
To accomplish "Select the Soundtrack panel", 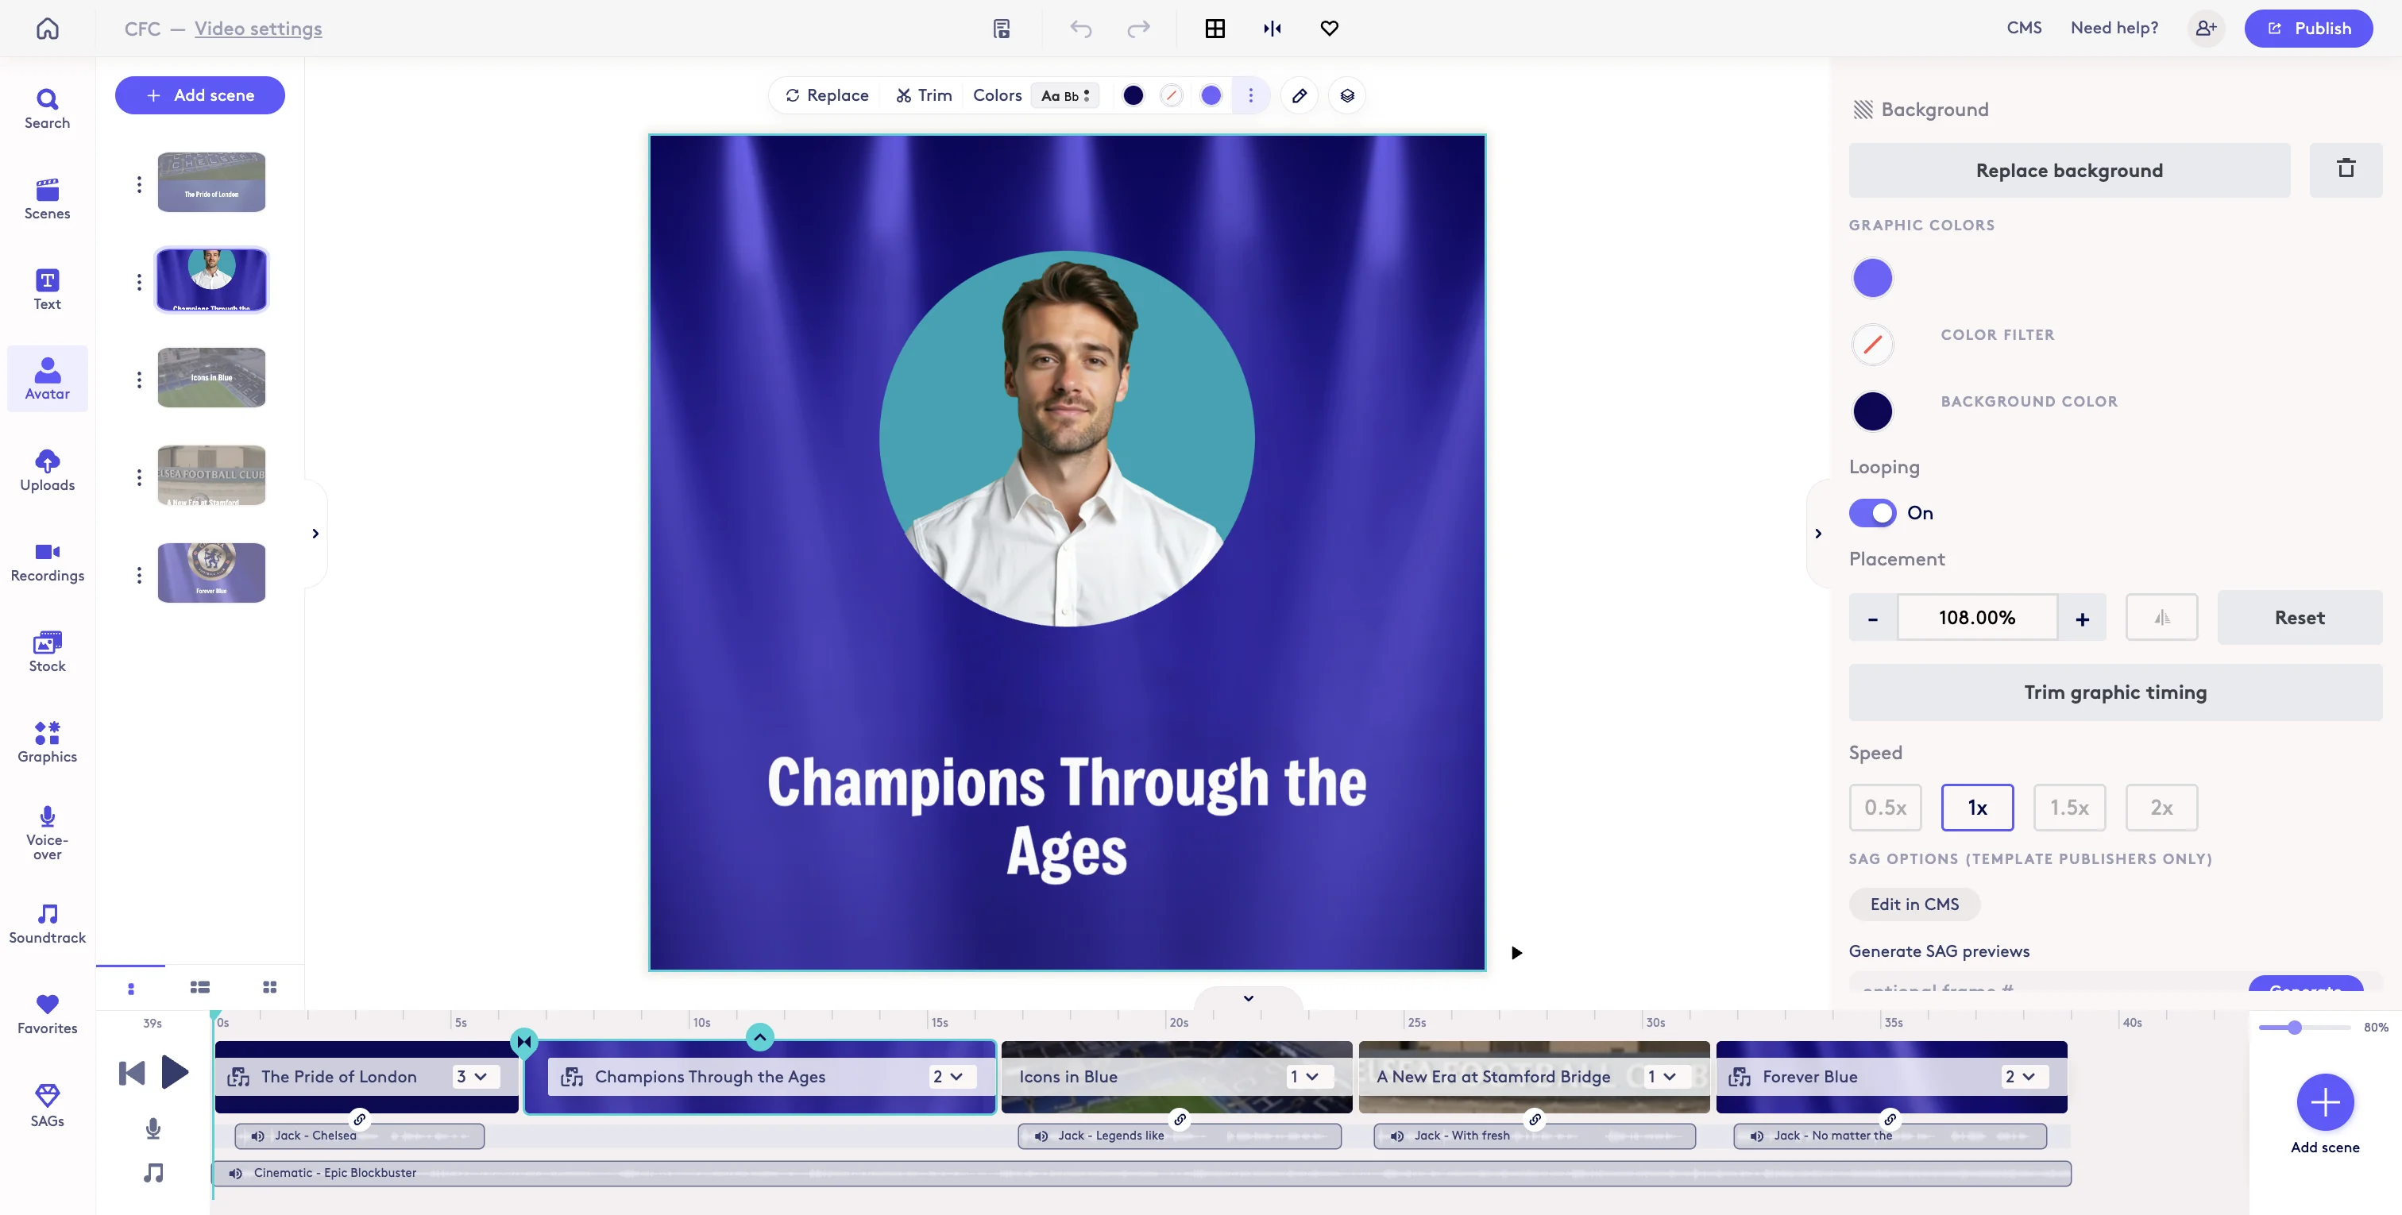I will 47,922.
